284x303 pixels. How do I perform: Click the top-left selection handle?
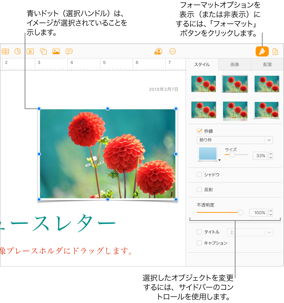pos(39,109)
